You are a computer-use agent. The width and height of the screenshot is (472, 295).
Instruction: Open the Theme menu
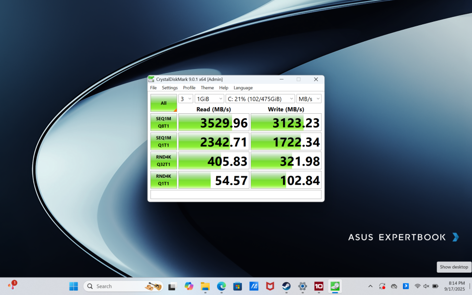207,87
